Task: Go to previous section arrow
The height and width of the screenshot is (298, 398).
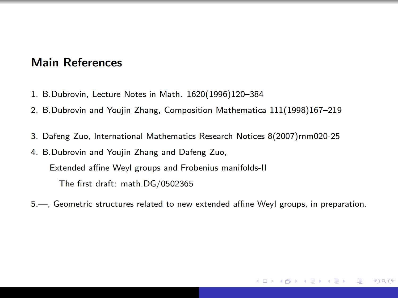Action: (329, 281)
